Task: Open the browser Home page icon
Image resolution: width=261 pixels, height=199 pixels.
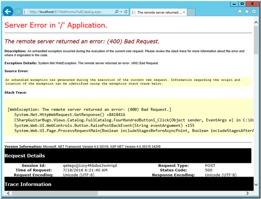Action: (x=240, y=12)
